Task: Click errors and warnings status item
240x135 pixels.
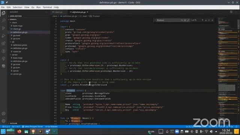Action: tap(6, 127)
